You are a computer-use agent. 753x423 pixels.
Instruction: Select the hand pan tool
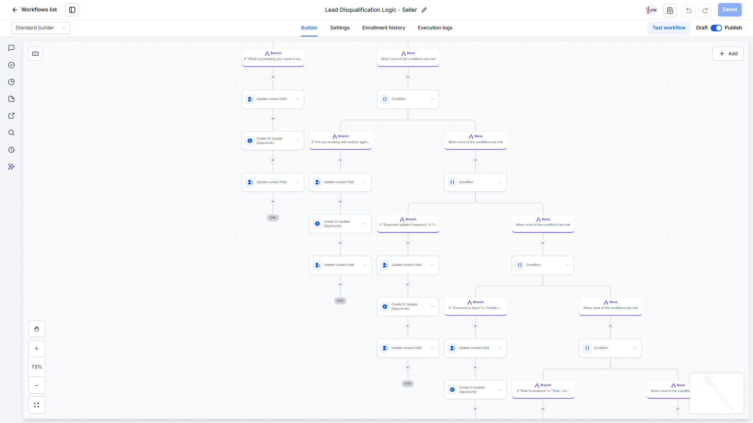tap(36, 329)
